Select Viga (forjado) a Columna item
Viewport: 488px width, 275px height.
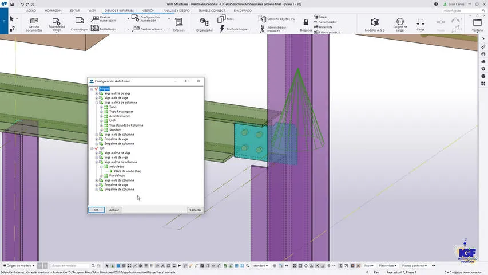coord(126,125)
